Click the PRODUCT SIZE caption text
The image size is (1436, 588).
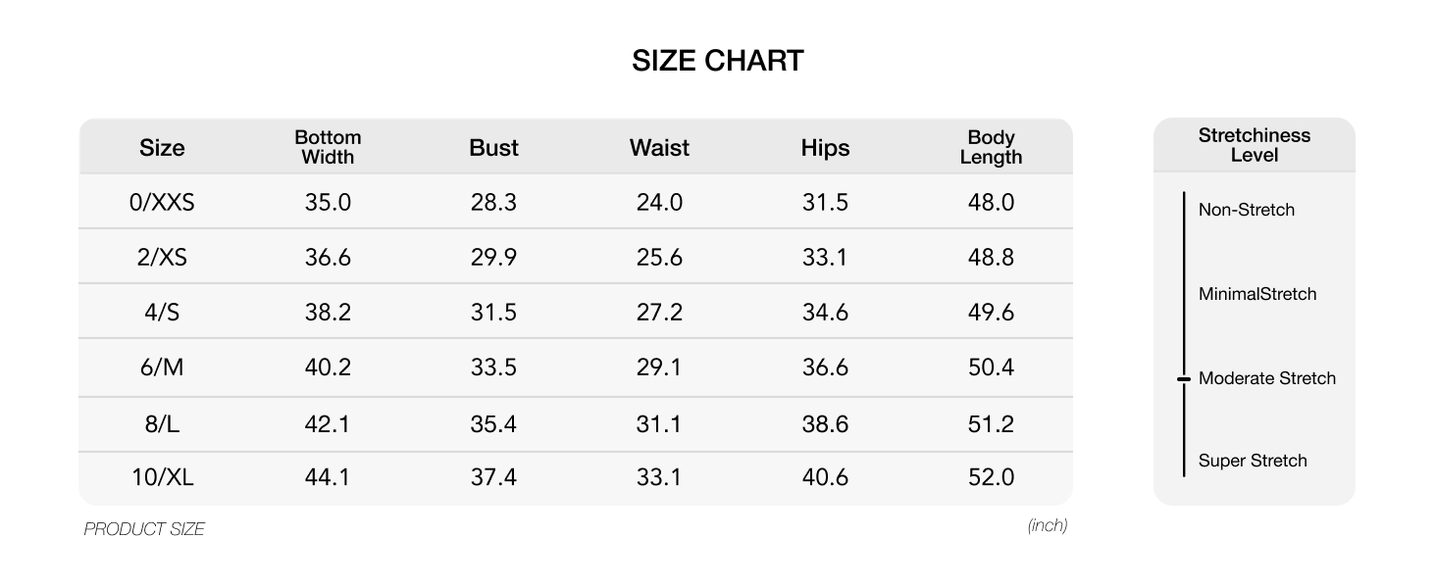[x=144, y=529]
